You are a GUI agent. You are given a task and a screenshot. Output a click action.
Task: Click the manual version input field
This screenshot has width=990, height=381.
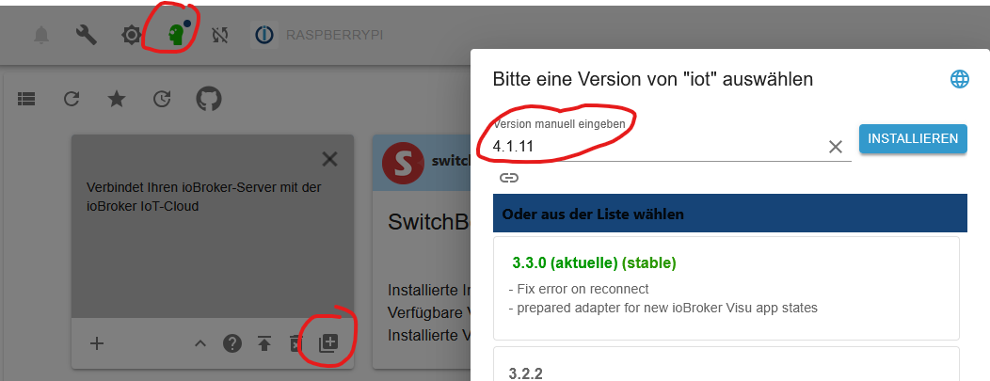pyautogui.click(x=657, y=147)
